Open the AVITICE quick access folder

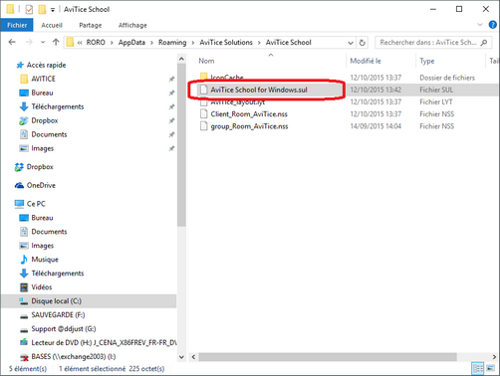tap(43, 79)
